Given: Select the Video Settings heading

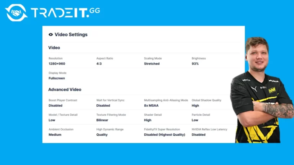Looking at the screenshot, I should point(71,34).
